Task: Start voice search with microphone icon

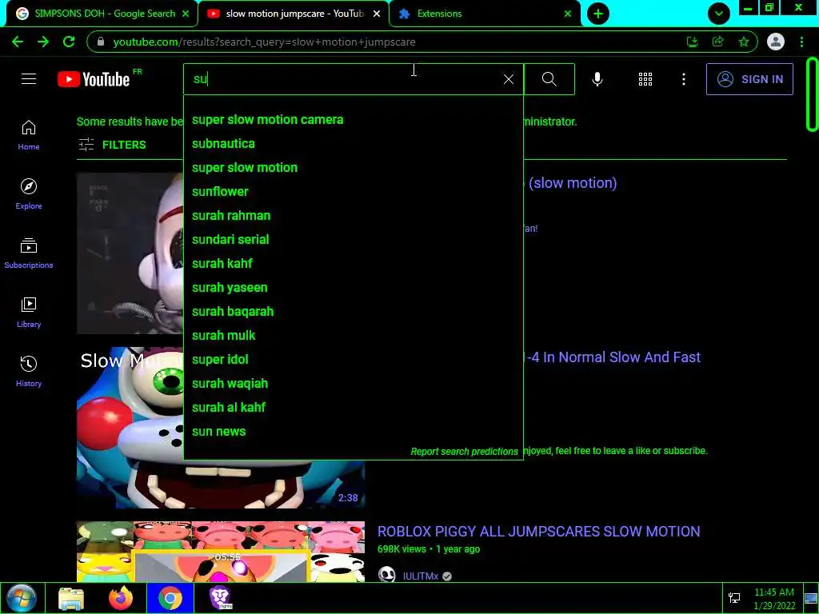Action: [597, 79]
